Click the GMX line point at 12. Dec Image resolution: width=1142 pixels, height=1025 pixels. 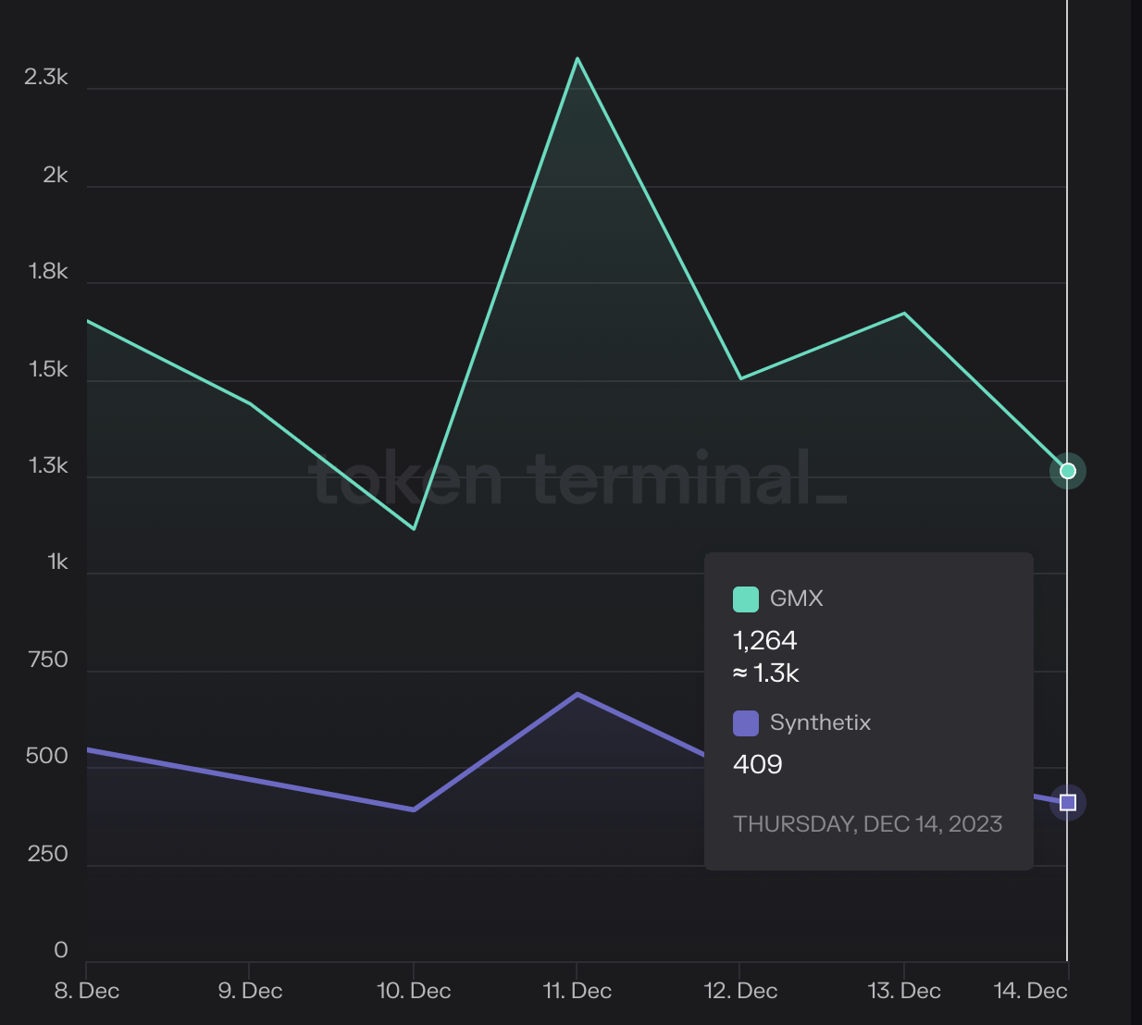(x=740, y=378)
